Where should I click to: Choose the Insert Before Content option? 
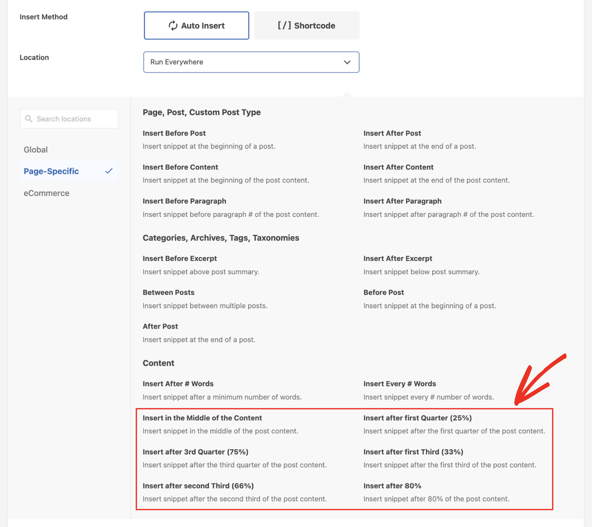[181, 167]
